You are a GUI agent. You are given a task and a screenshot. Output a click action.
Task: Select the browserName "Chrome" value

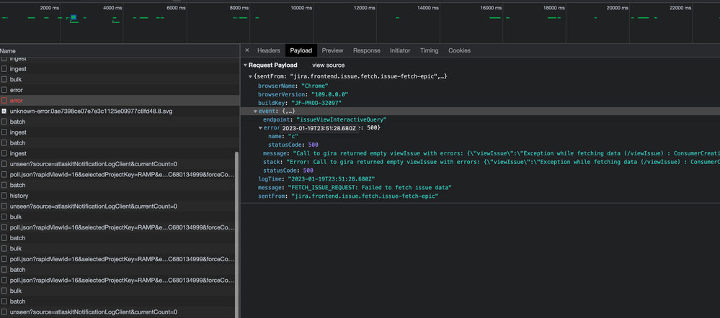(314, 85)
